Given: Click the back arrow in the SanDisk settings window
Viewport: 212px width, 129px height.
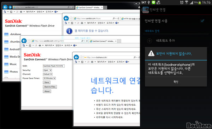Looking at the screenshot, I should click(24, 41).
